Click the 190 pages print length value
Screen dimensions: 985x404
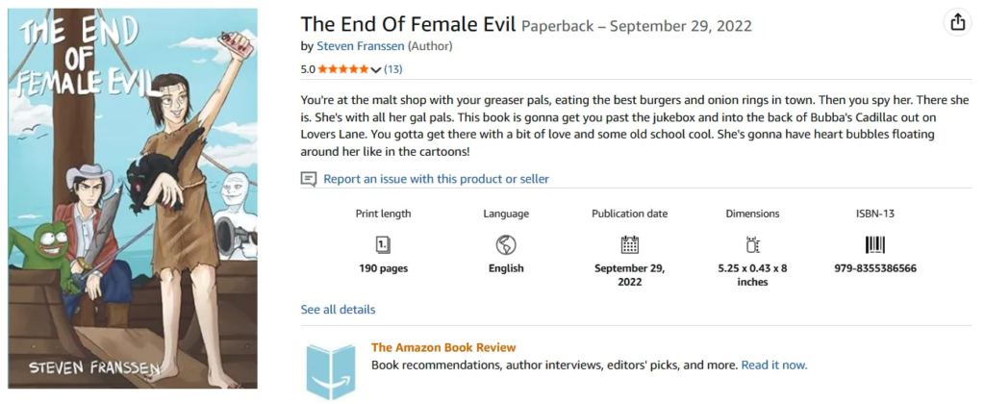(x=383, y=268)
